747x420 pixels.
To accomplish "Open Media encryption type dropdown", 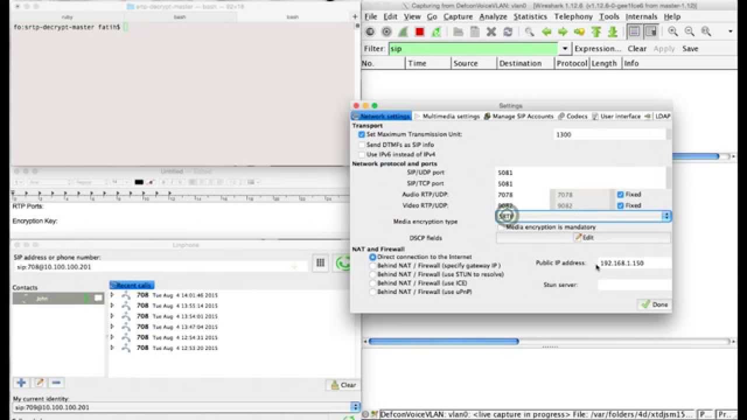I will pos(584,216).
